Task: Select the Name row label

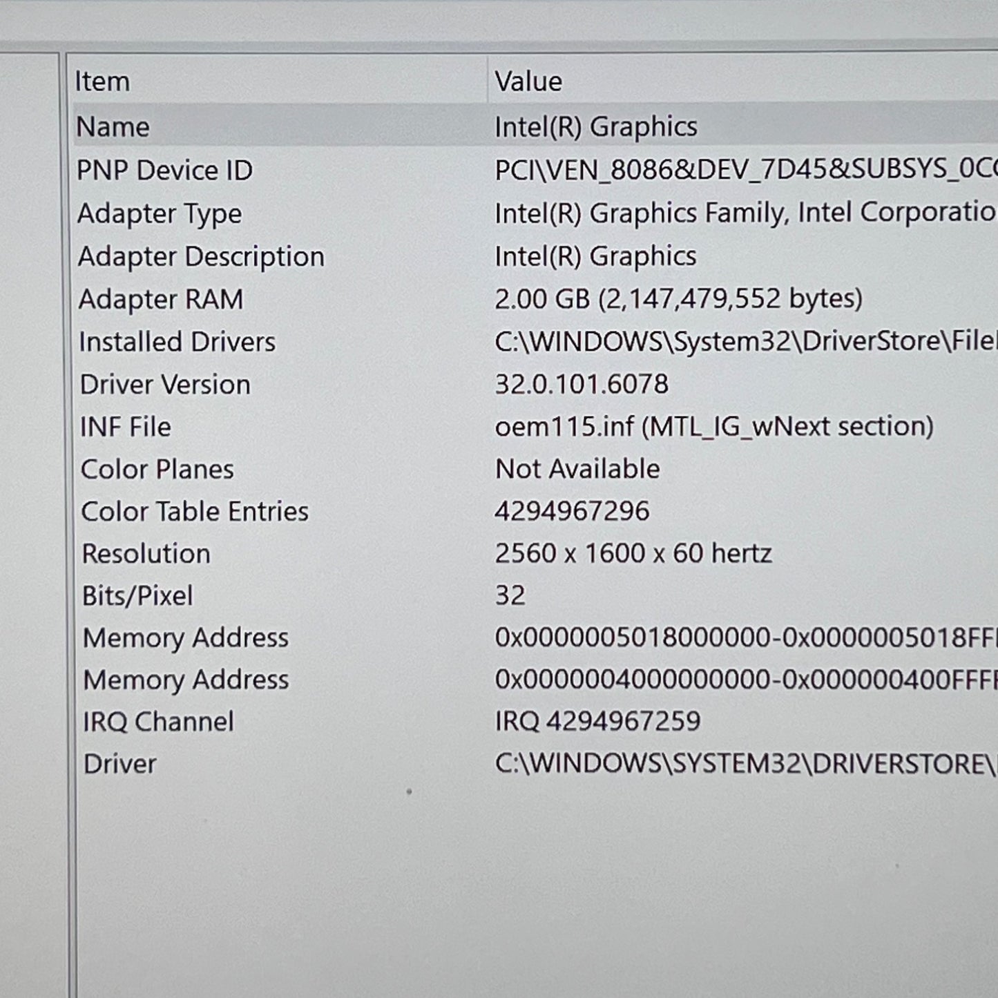Action: (x=113, y=127)
